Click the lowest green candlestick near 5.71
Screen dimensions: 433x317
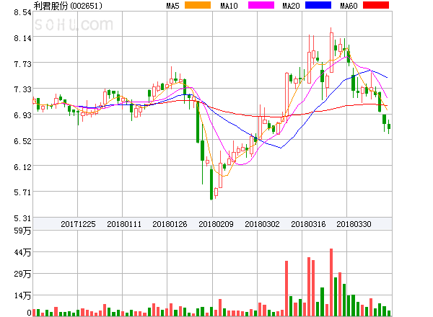point(211,184)
